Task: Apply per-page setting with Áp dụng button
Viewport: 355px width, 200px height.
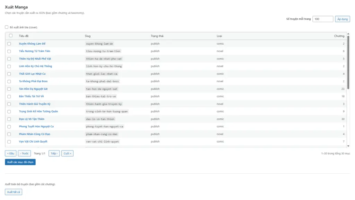Action: [342, 19]
